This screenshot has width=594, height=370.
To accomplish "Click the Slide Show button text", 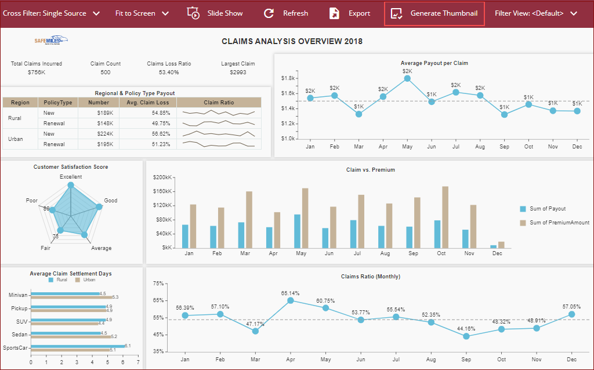I will (x=225, y=13).
